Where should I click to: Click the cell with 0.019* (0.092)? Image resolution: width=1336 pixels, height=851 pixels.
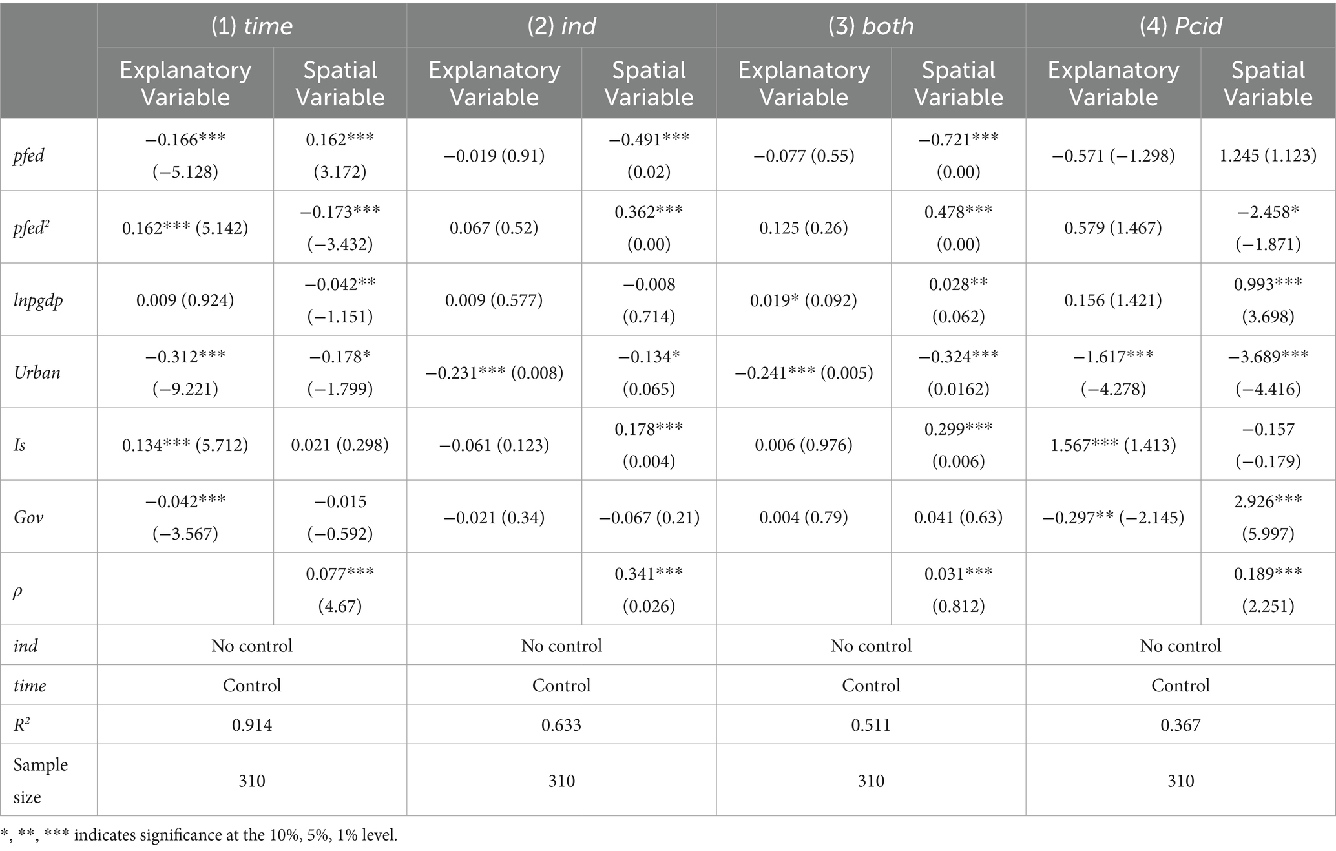click(804, 300)
